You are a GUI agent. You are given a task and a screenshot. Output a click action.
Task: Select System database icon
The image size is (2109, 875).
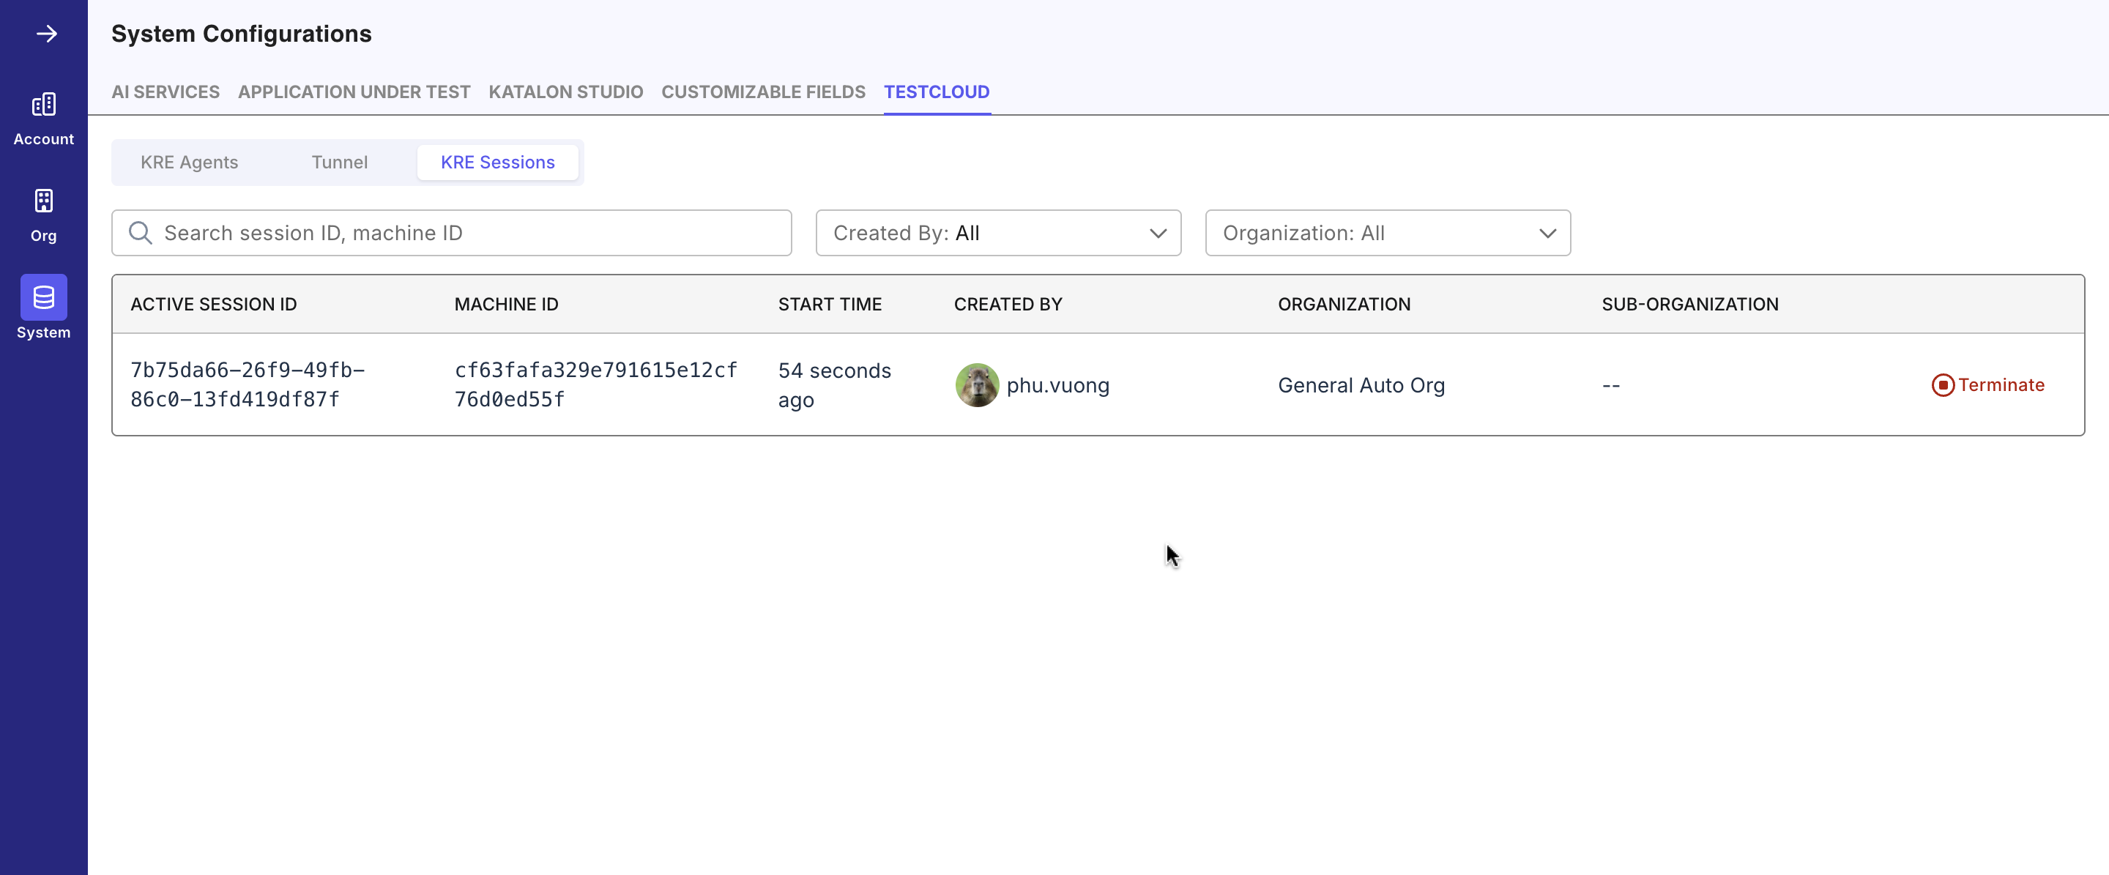(43, 297)
